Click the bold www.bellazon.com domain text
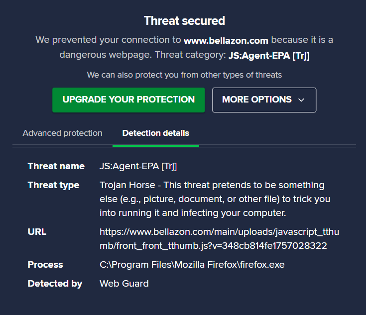Image resolution: width=366 pixels, height=315 pixels. click(x=226, y=40)
